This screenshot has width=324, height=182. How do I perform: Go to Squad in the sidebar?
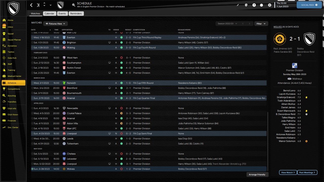[x=13, y=34]
